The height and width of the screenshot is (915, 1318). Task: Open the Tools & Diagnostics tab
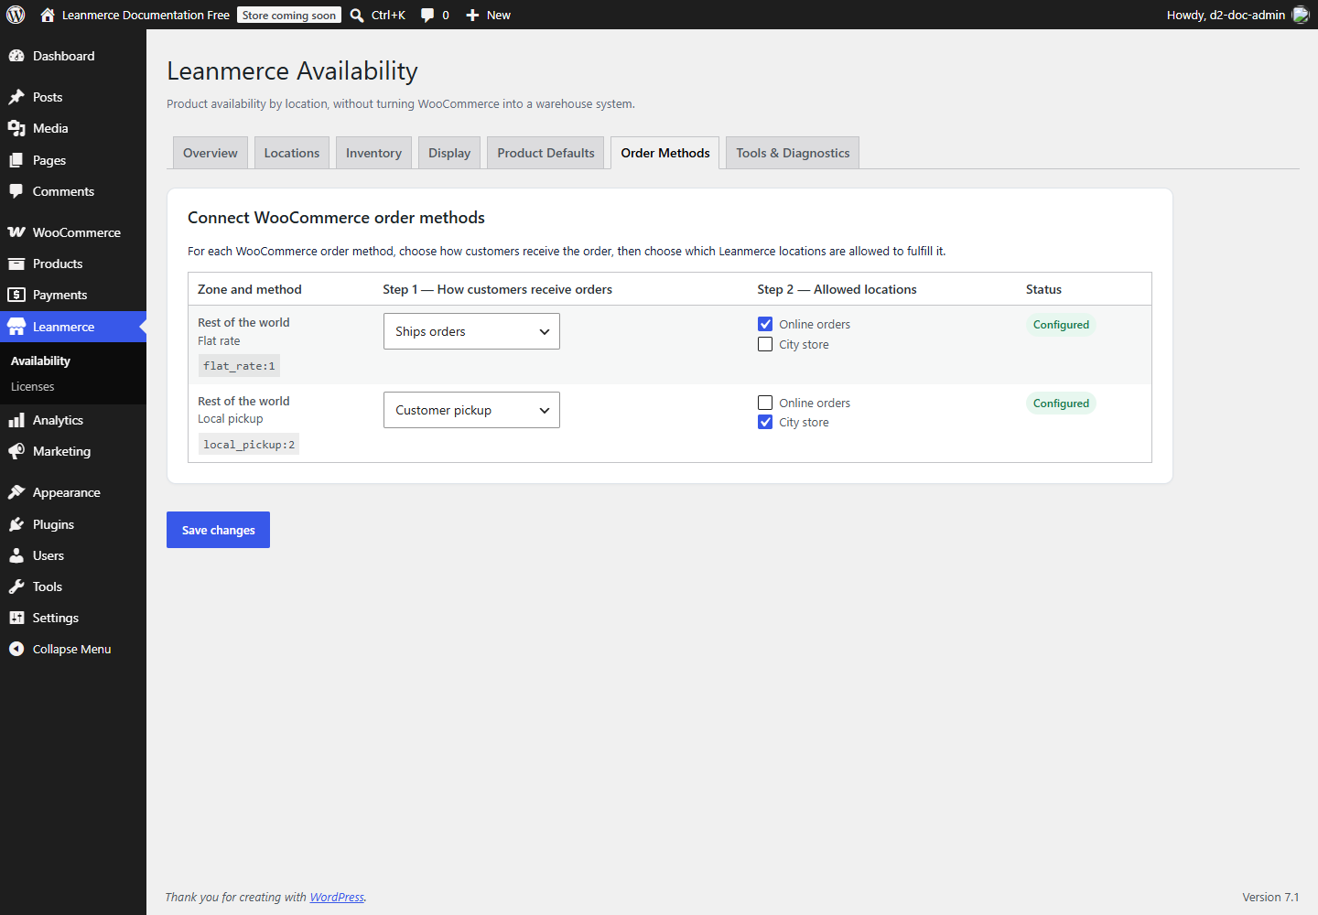(793, 153)
